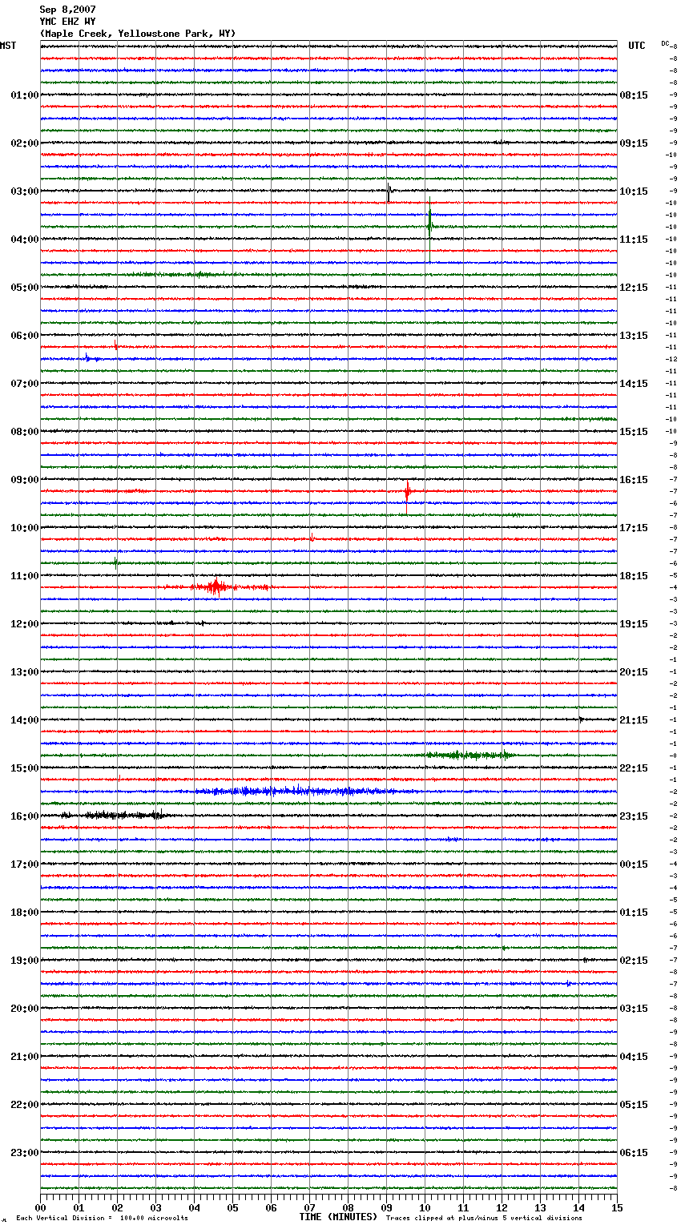Select the 10:00 MST row label

(x=25, y=528)
